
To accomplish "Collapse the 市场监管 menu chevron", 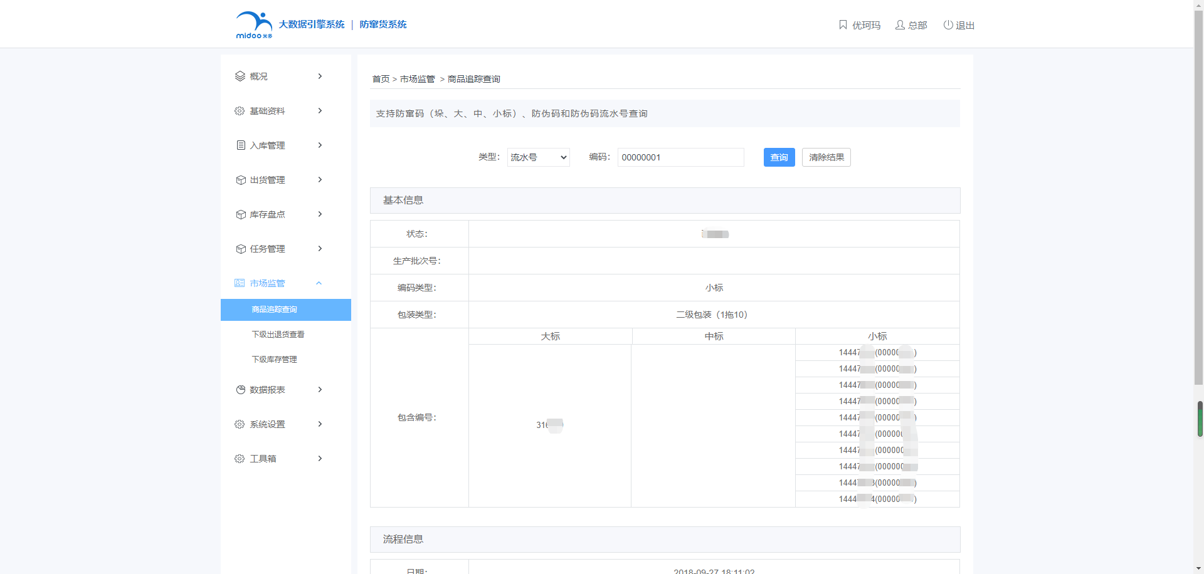I will click(319, 283).
